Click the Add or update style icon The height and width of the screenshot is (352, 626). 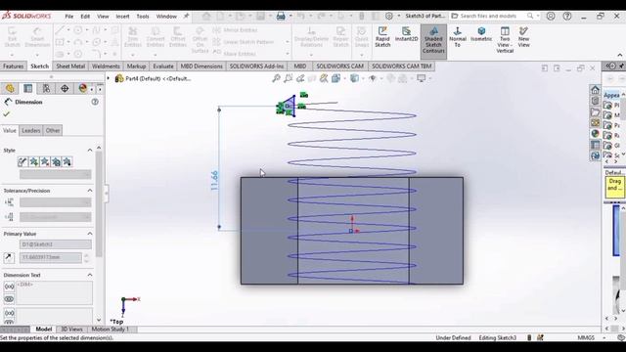(34, 161)
